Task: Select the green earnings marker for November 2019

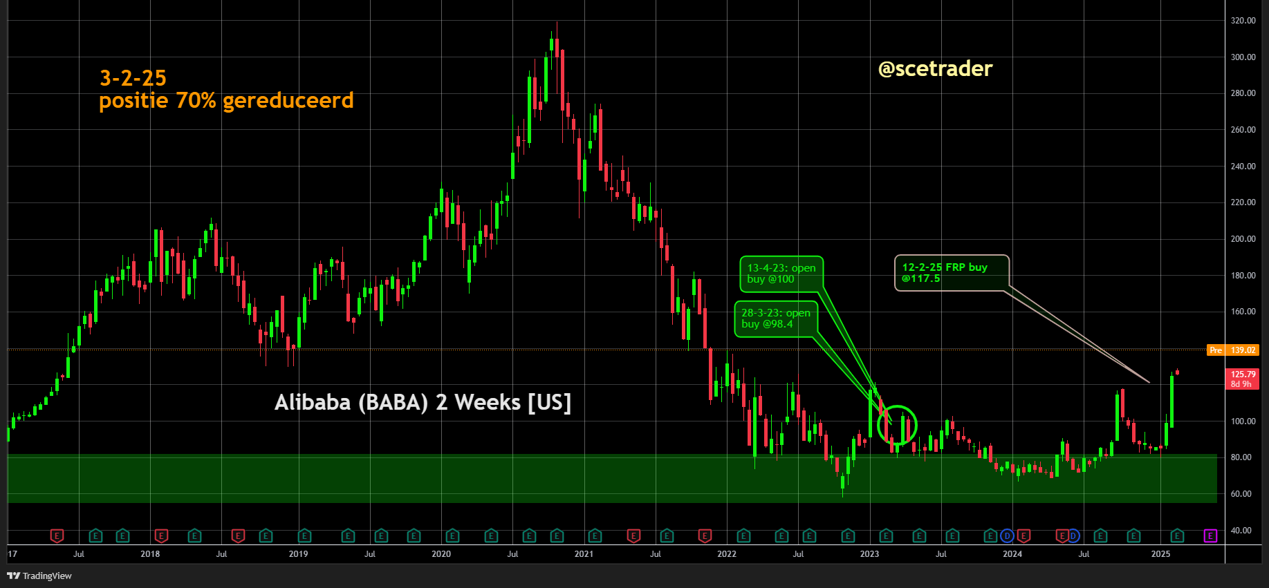Action: (414, 535)
